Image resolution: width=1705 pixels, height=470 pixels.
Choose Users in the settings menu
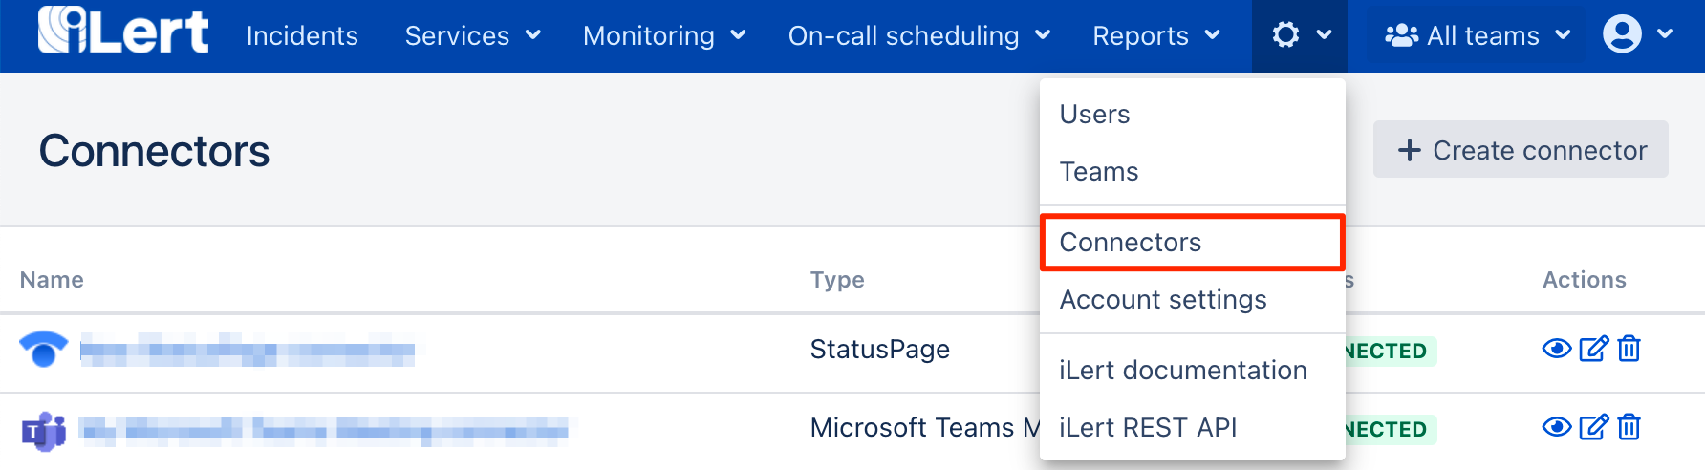tap(1095, 115)
